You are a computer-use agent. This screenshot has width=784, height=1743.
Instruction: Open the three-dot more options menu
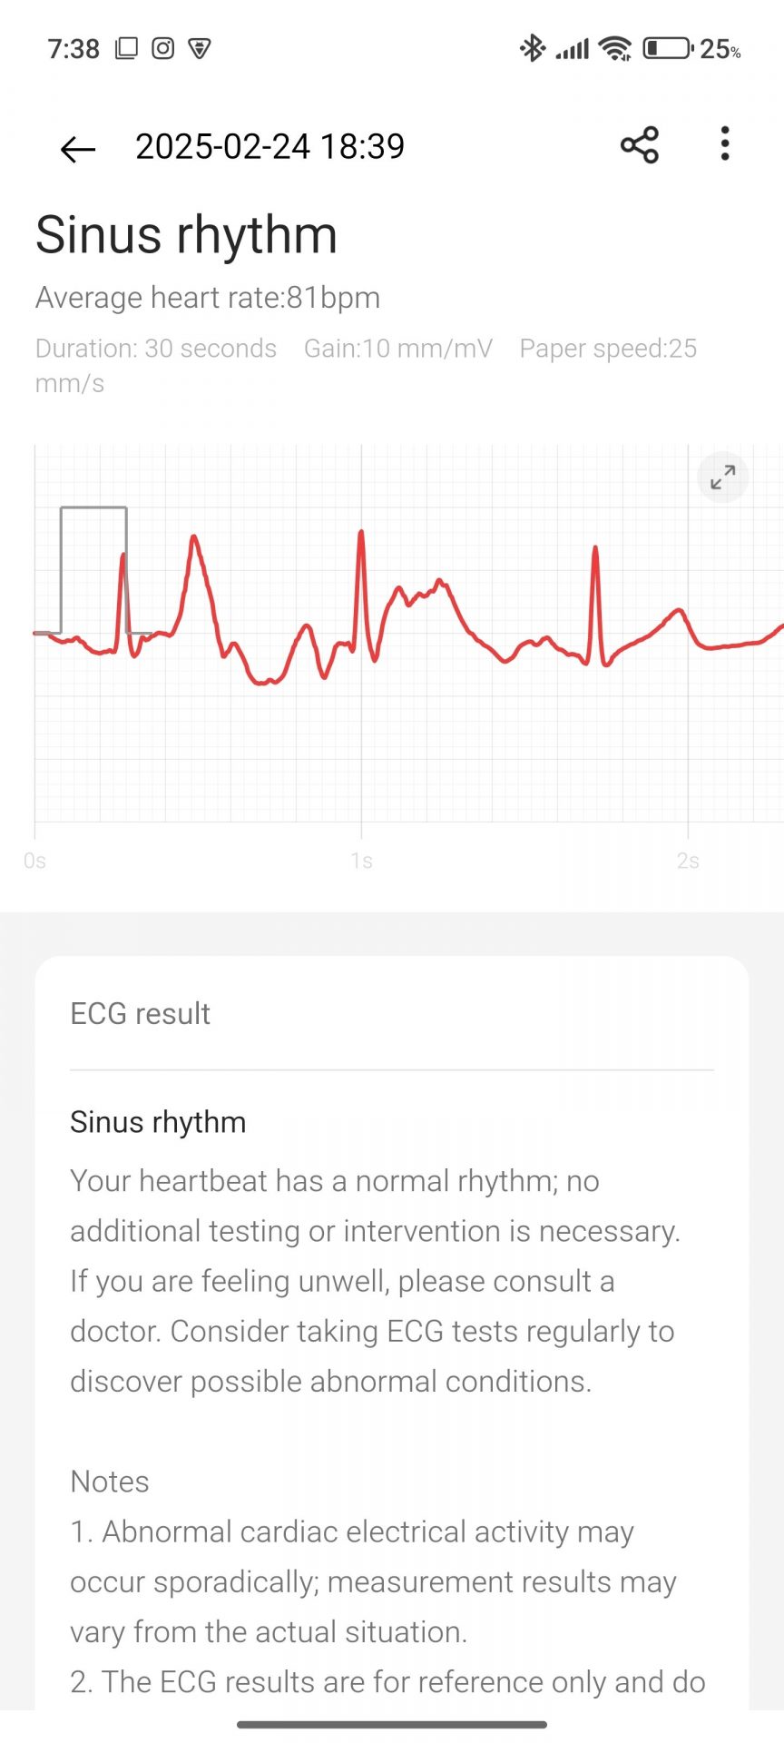click(724, 144)
